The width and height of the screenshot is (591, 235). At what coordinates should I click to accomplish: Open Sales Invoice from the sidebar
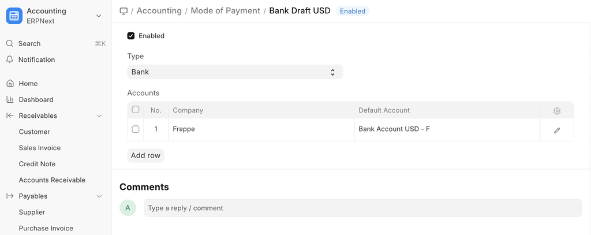(40, 148)
